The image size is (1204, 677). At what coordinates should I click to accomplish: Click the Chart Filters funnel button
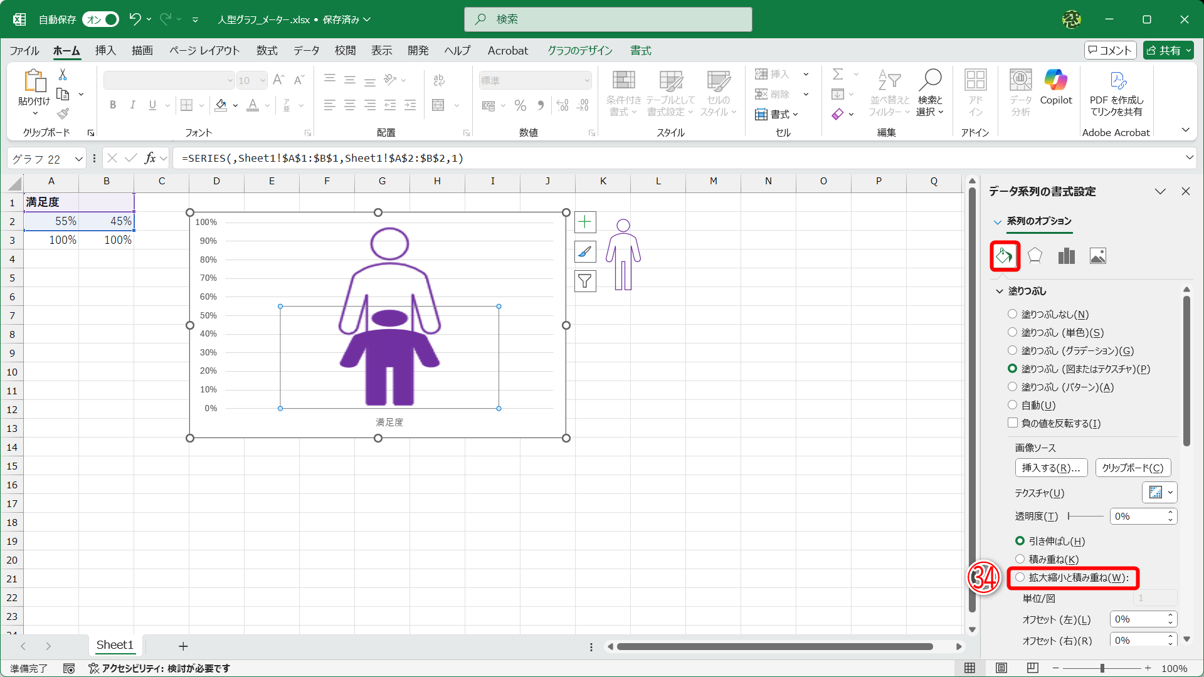585,281
